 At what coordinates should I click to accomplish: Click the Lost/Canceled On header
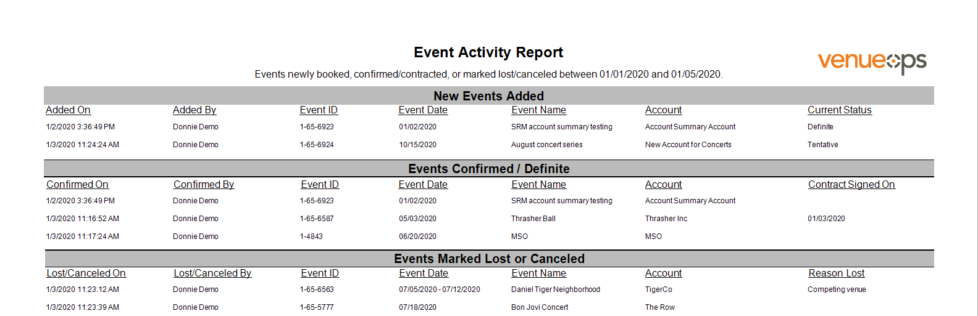pyautogui.click(x=86, y=273)
